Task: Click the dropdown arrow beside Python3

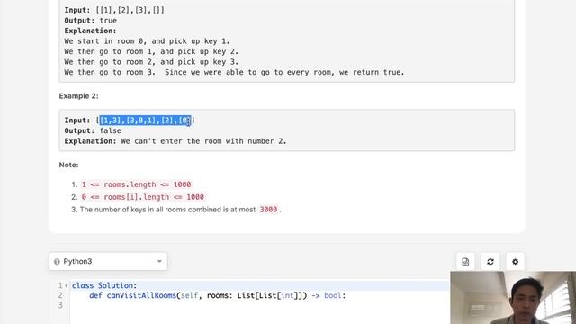Action: (159, 261)
